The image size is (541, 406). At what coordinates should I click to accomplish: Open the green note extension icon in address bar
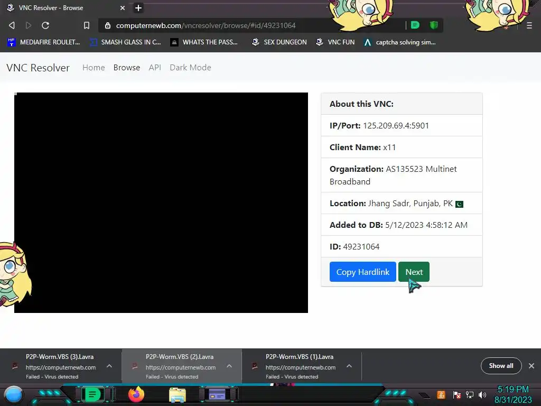tap(415, 25)
